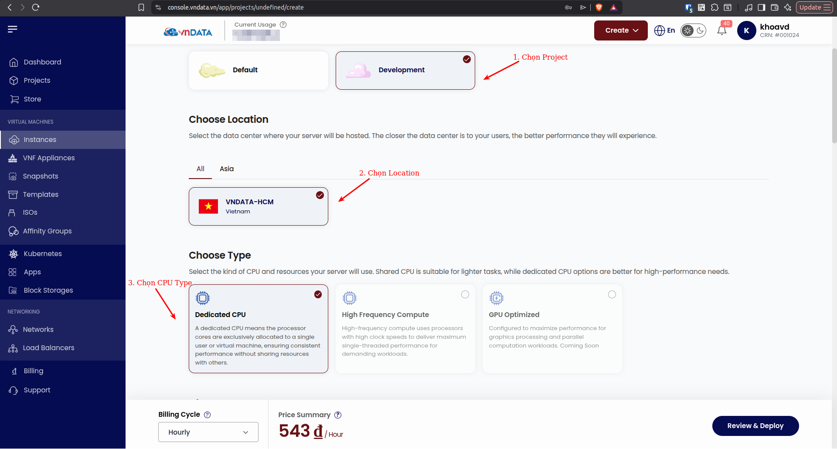Open the browser extensions puzzle icon
This screenshot has width=837, height=449.
click(715, 7)
